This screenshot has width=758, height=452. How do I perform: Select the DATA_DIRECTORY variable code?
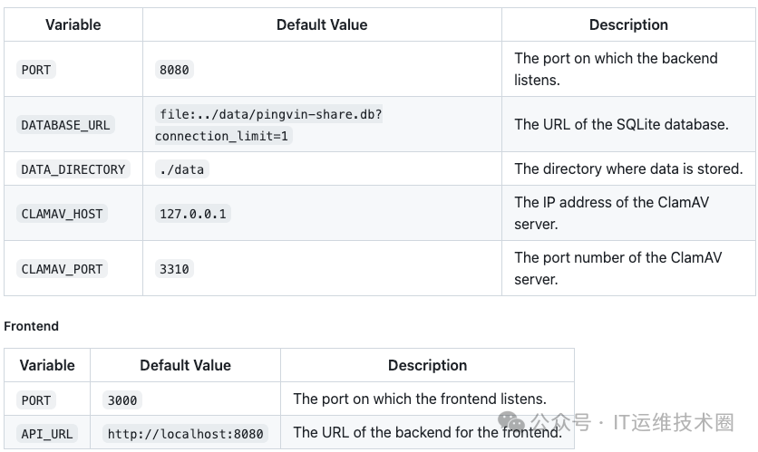pyautogui.click(x=73, y=169)
